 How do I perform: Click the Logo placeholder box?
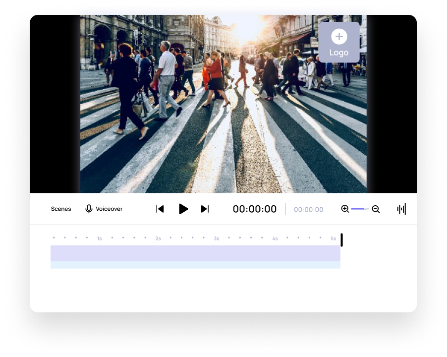click(339, 43)
